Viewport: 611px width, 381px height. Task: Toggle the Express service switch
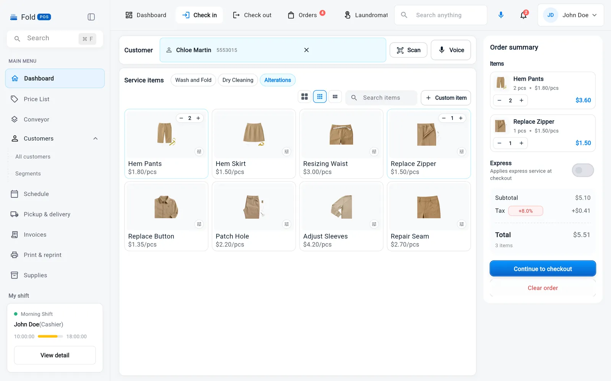pos(583,170)
